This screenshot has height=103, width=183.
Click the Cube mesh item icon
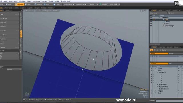point(164,20)
